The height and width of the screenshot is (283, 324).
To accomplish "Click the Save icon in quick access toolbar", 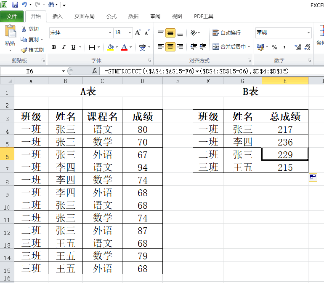I will (x=15, y=5).
